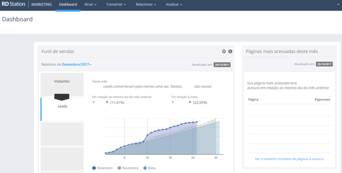Click the up-triangle next to (22,55%)
This screenshot has width=342, height=173.
point(190,102)
